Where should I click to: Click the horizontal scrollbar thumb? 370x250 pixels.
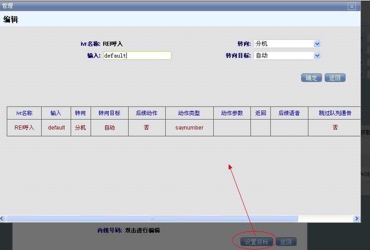(152, 219)
